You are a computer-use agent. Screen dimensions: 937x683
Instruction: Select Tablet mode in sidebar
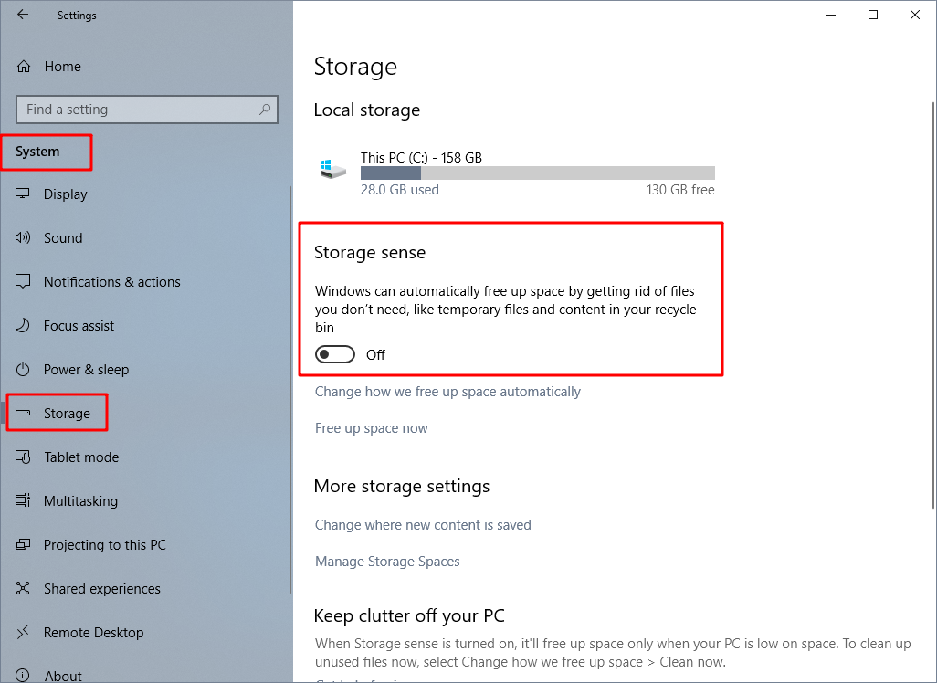[79, 457]
